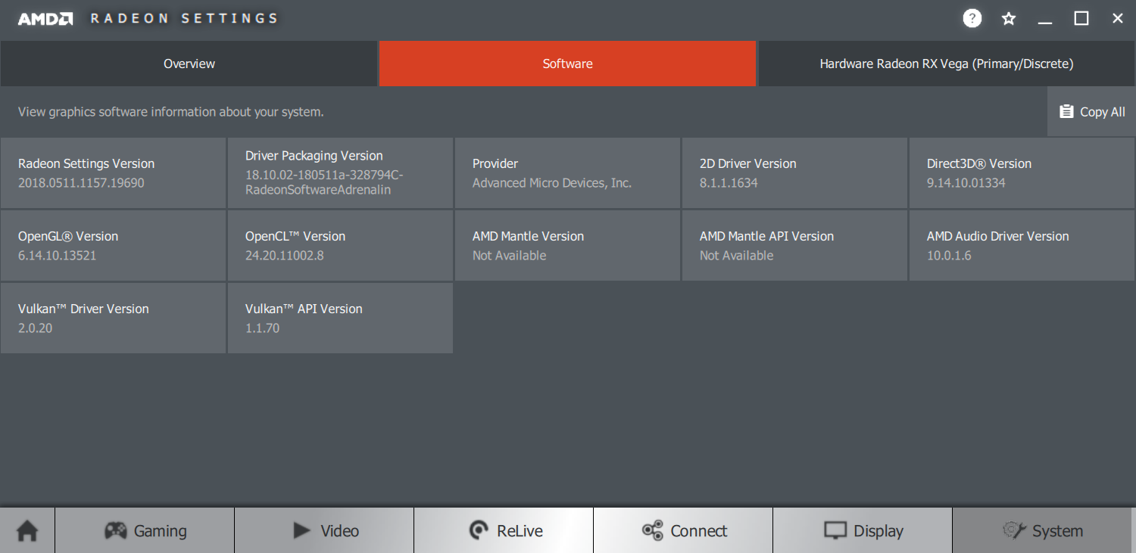Select the Vulkan Driver Version tile
1136x553 pixels.
point(114,318)
